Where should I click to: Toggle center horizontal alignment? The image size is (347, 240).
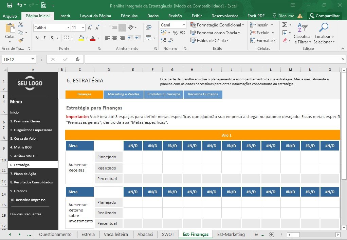click(115, 38)
